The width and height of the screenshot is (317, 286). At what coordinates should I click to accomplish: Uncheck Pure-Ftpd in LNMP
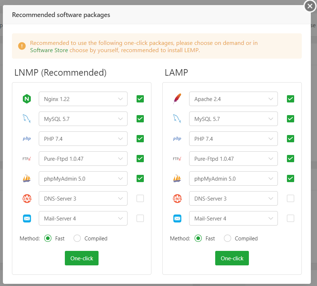tap(140, 159)
